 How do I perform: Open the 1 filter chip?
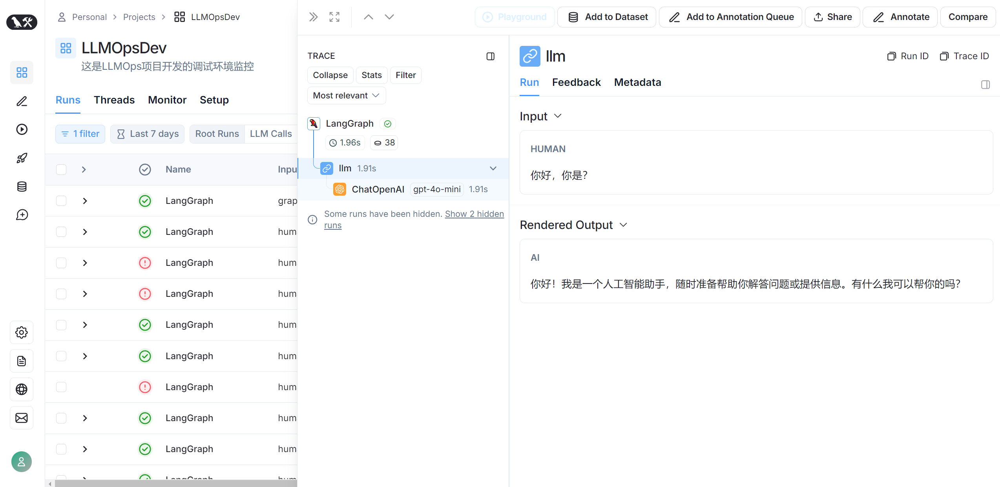pyautogui.click(x=80, y=134)
